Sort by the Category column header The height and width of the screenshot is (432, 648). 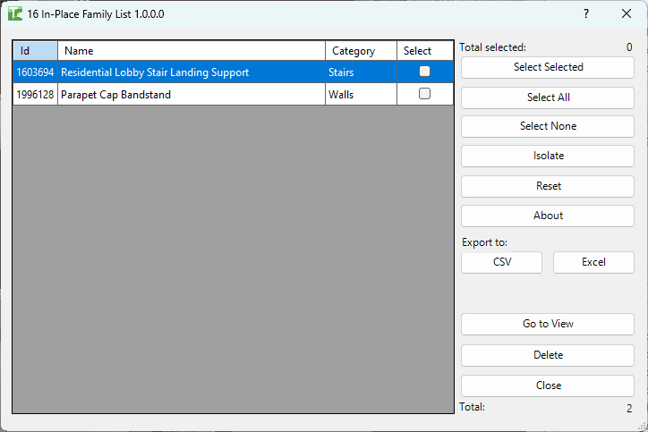click(362, 51)
